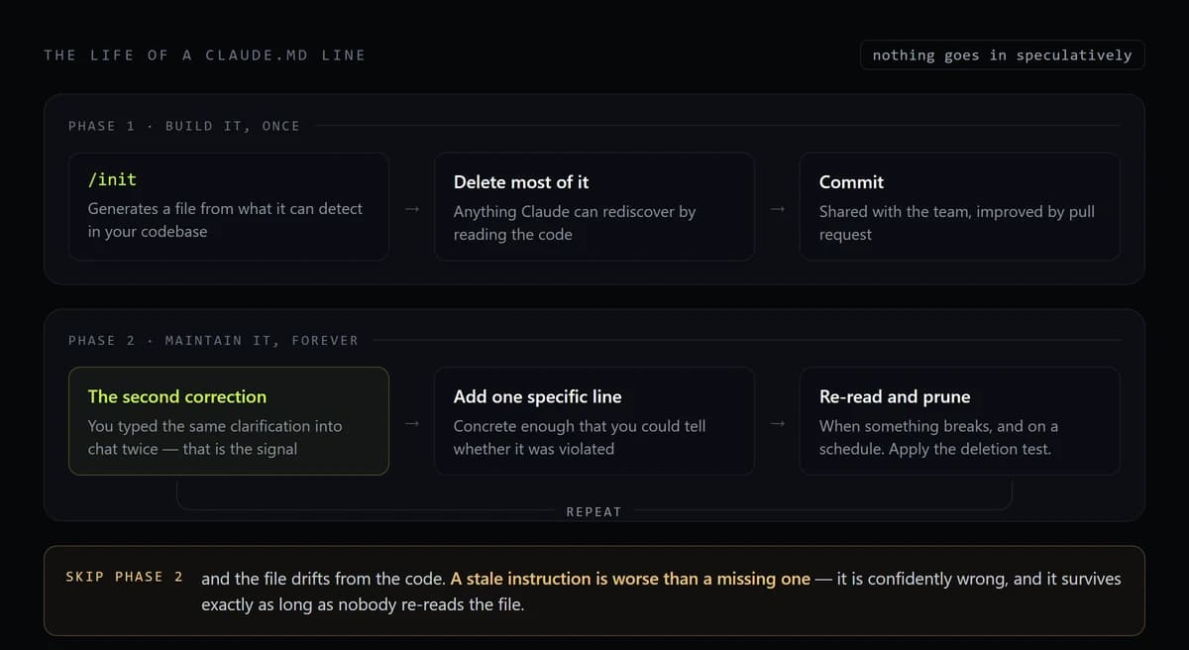Open the 'Re-read and prune' card
Screen dimensions: 1189x650
tap(960, 421)
